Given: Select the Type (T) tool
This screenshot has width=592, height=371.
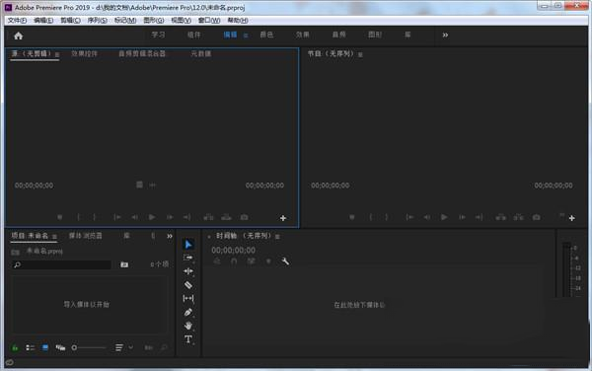Looking at the screenshot, I should coord(188,338).
